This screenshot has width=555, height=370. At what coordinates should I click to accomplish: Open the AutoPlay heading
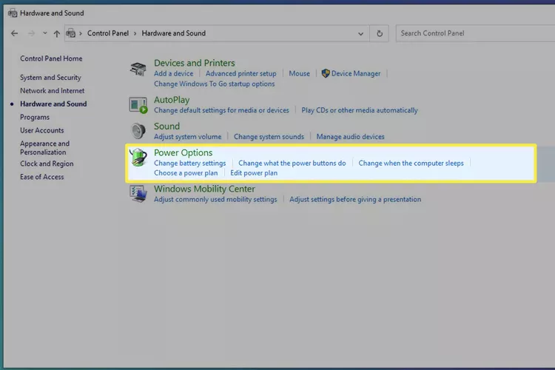tap(172, 100)
